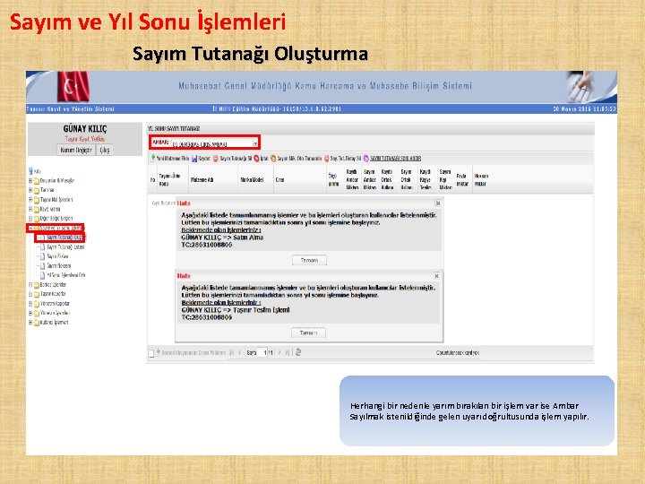Click the Duyurular & Mesajlar folder icon
This screenshot has width=645, height=484.
click(37, 181)
